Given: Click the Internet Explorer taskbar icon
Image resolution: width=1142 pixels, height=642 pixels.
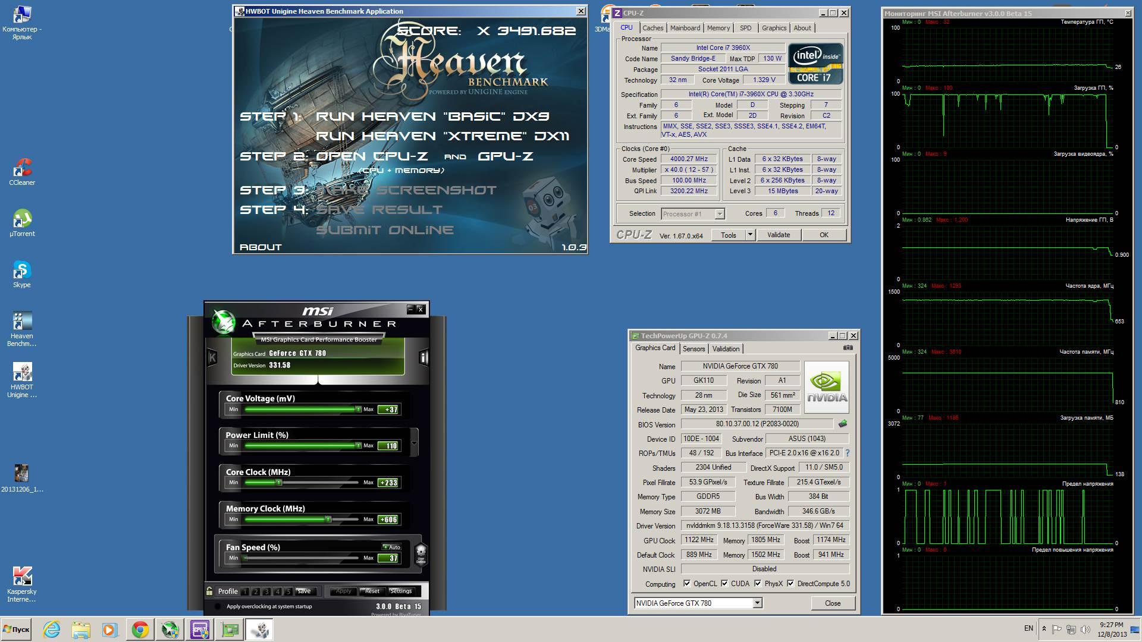Looking at the screenshot, I should pos(52,630).
